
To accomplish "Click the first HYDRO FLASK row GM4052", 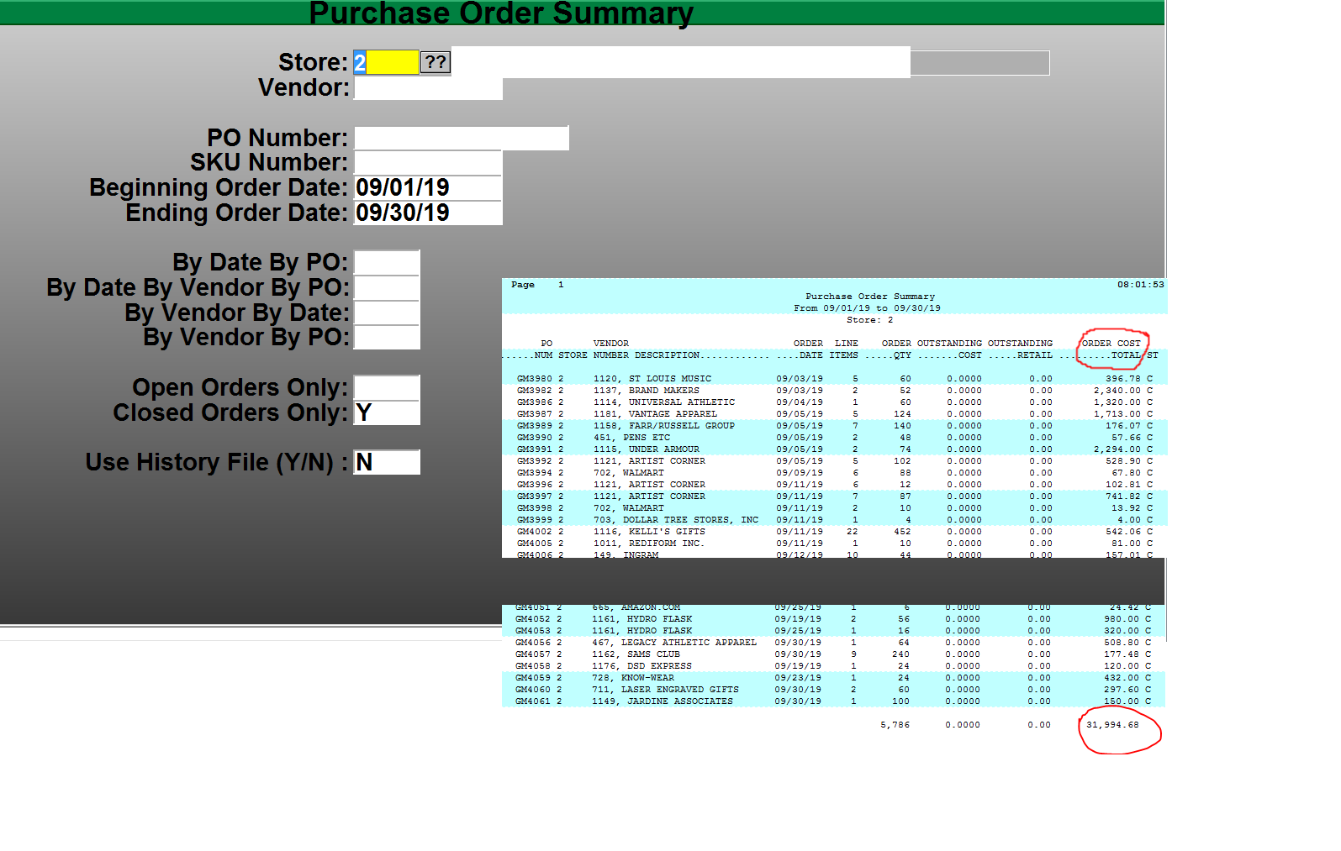I will 833,619.
